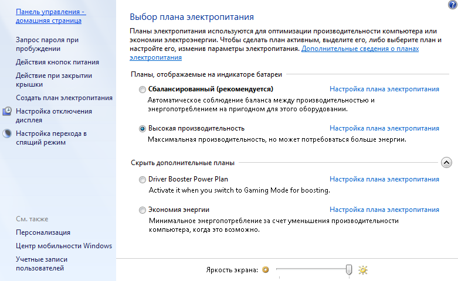Click Создать план электропитания
Image resolution: width=458 pixels, height=281 pixels.
[64, 98]
